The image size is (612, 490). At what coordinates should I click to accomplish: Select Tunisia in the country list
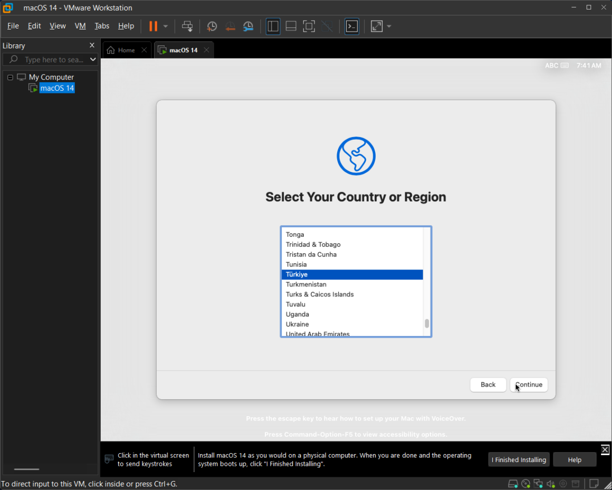[x=352, y=264]
